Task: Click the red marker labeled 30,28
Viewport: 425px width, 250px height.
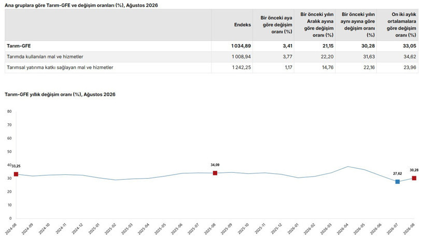Action: (x=414, y=178)
